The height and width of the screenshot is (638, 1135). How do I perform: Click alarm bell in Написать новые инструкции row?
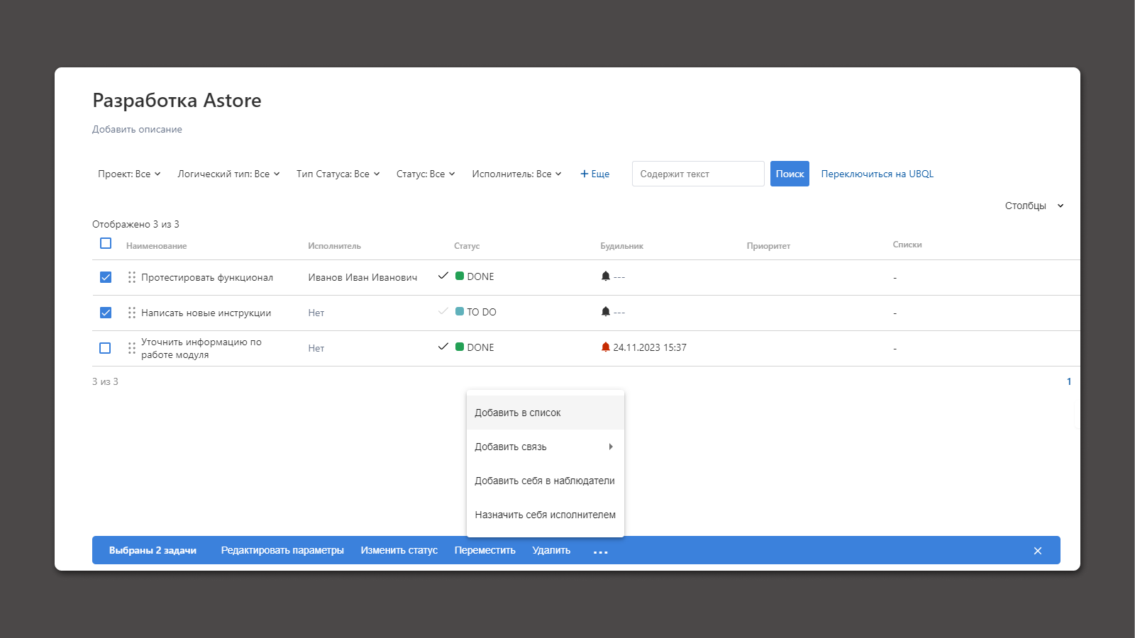click(x=606, y=311)
